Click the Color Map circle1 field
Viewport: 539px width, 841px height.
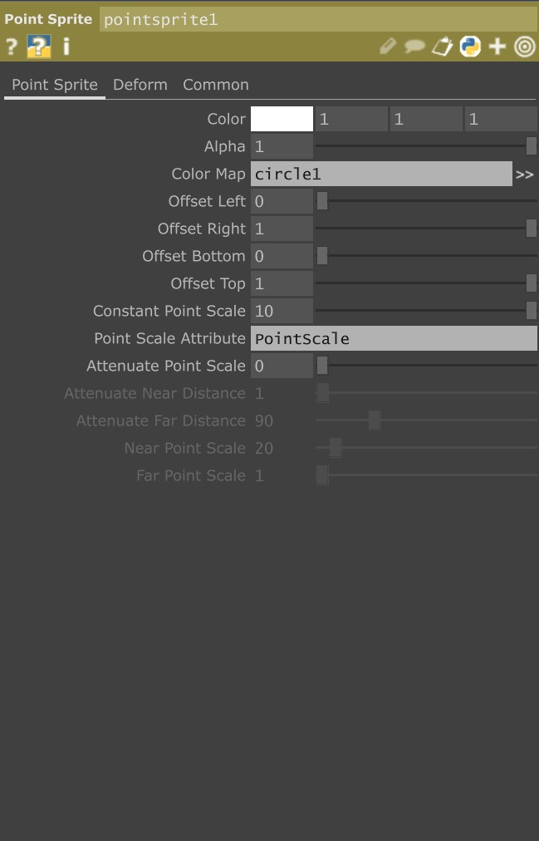pos(381,174)
